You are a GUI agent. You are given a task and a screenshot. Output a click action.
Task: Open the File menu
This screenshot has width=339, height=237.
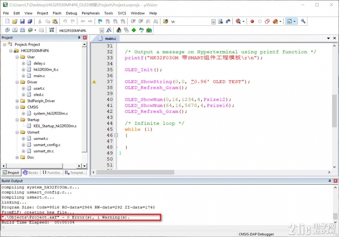point(6,13)
